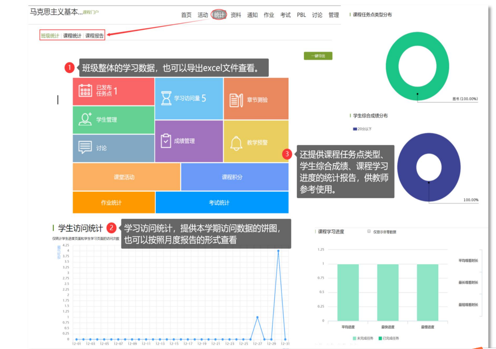Viewport: 496px width, 349px height.
Task: Click the green 一键导出 button
Action: (x=318, y=56)
